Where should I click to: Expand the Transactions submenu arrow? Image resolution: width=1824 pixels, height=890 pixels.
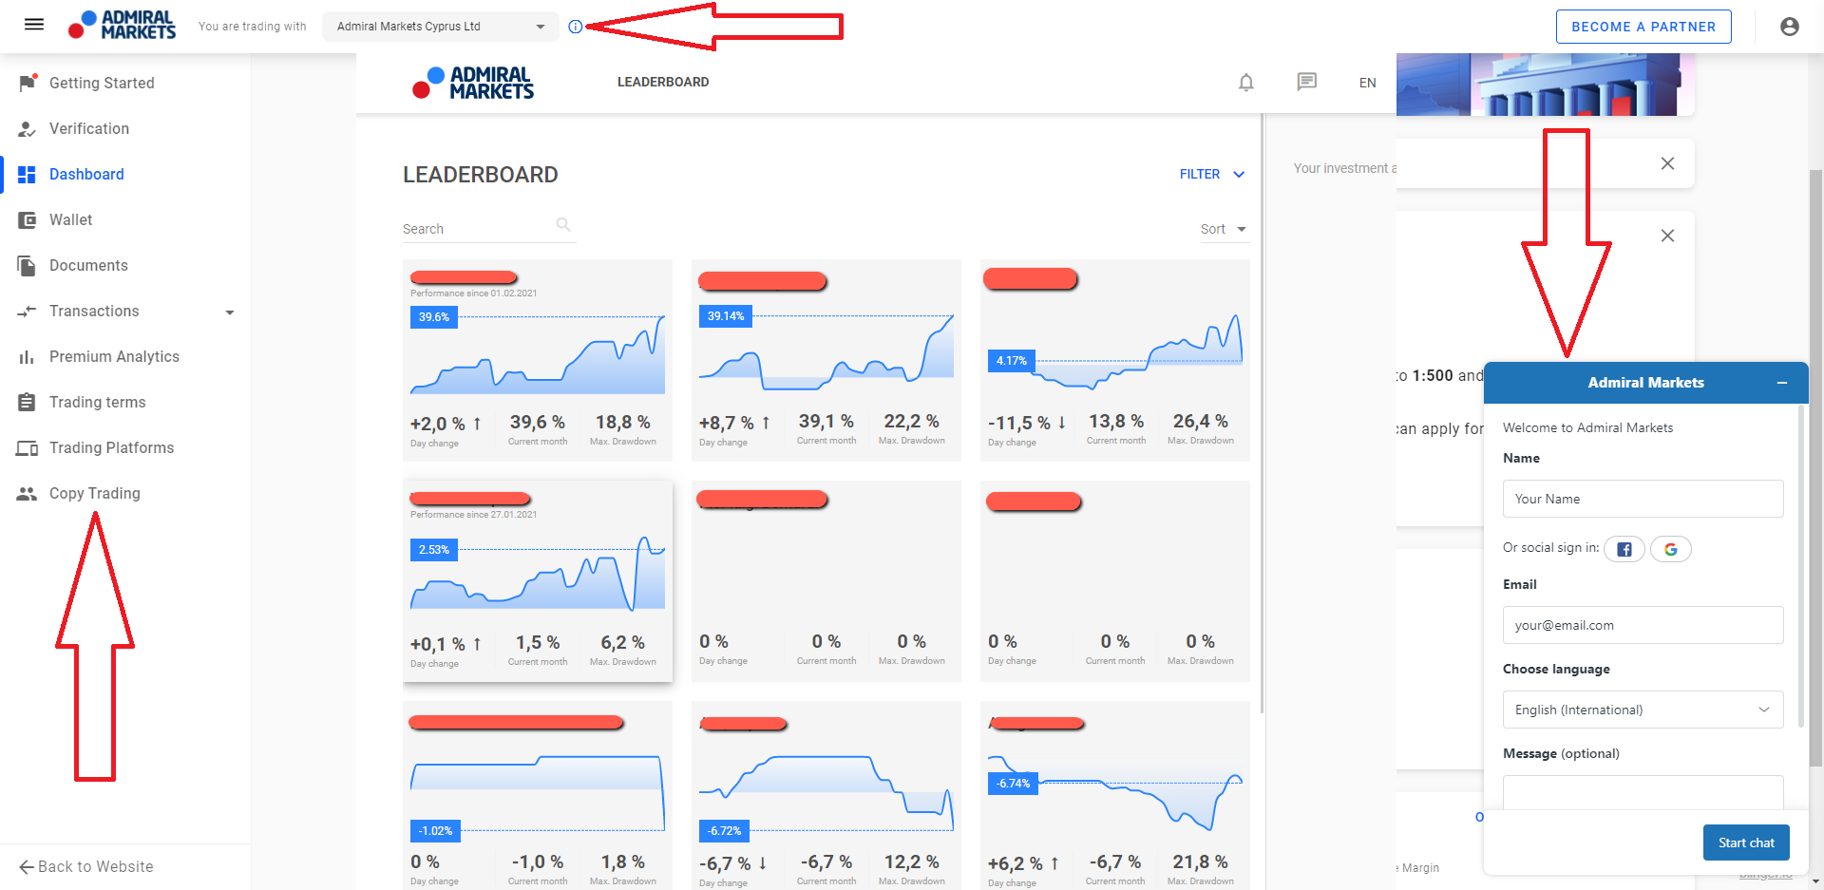click(230, 312)
